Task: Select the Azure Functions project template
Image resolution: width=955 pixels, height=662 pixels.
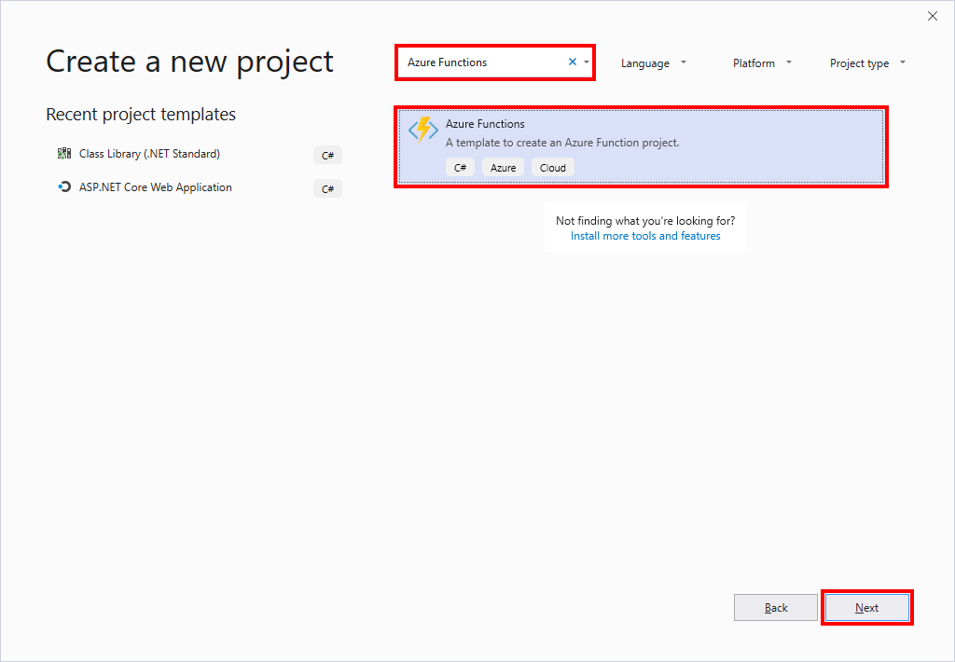Action: coord(641,146)
